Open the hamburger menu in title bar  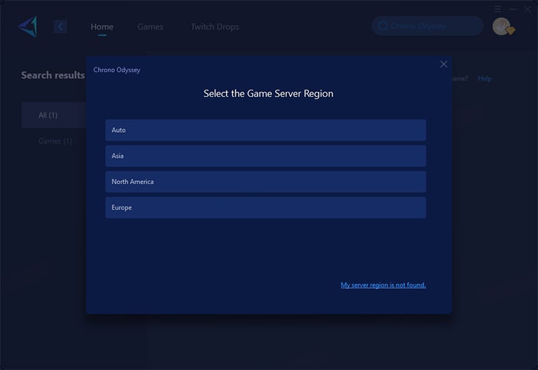[x=498, y=9]
